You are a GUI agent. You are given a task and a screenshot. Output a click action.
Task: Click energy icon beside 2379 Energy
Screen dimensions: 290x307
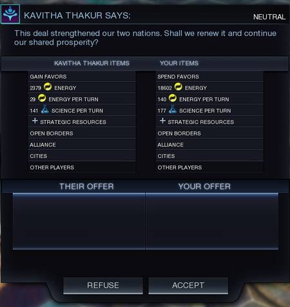[x=48, y=87]
